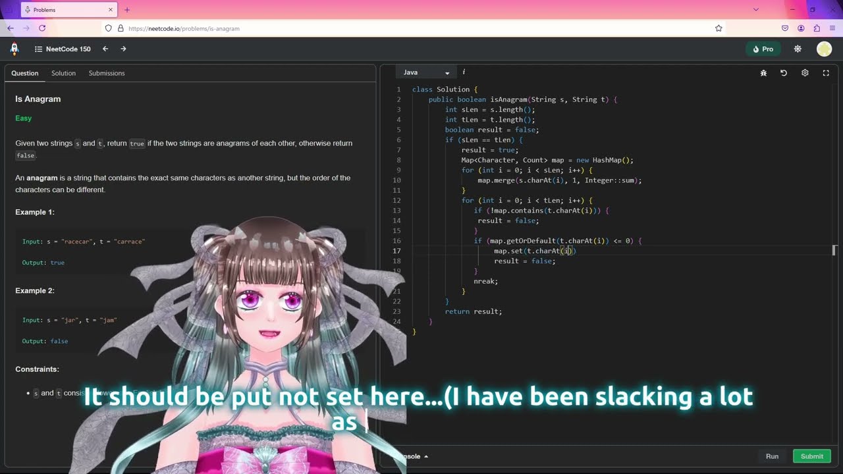Open editor settings gear icon
The width and height of the screenshot is (843, 474).
805,73
